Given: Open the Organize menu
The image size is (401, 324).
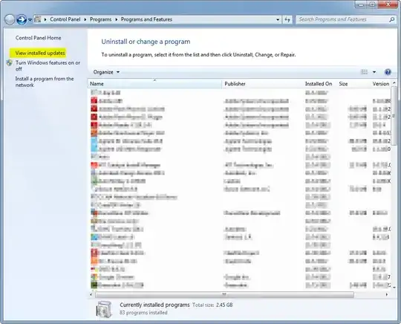Looking at the screenshot, I should pyautogui.click(x=106, y=72).
